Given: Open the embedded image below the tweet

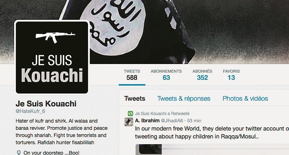Looking at the screenshot, I should [212, 150].
